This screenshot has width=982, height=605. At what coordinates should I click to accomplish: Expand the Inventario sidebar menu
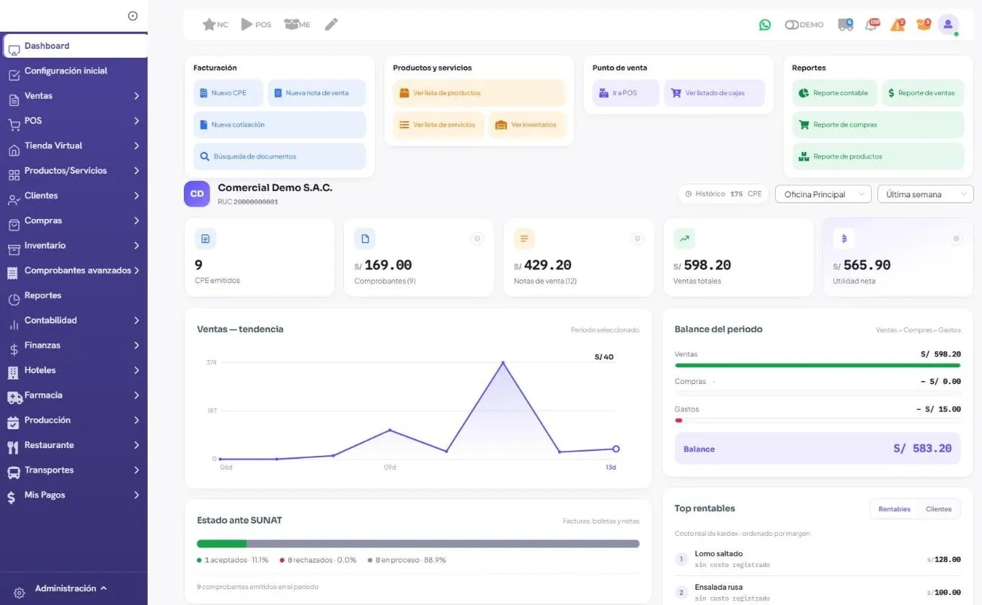coord(74,246)
